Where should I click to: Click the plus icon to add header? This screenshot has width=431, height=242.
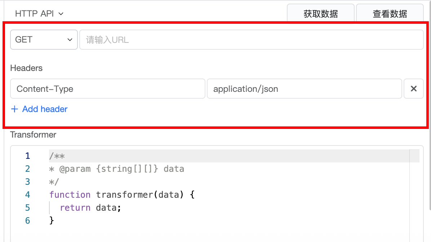[x=14, y=109]
